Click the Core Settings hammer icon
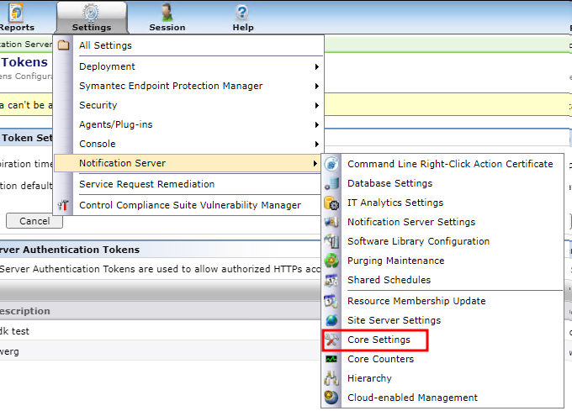Screen dimensions: 572x411 pos(331,340)
